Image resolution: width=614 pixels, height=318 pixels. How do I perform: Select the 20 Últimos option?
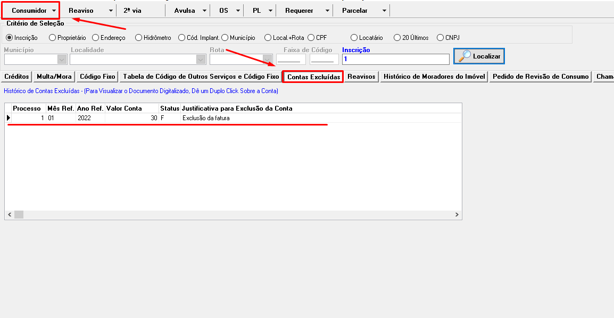point(396,37)
